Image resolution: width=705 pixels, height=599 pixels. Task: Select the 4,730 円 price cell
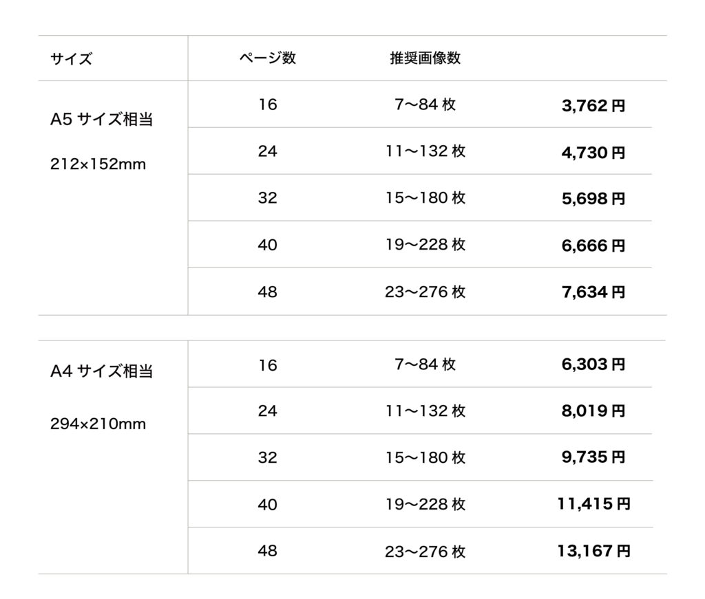pyautogui.click(x=593, y=153)
